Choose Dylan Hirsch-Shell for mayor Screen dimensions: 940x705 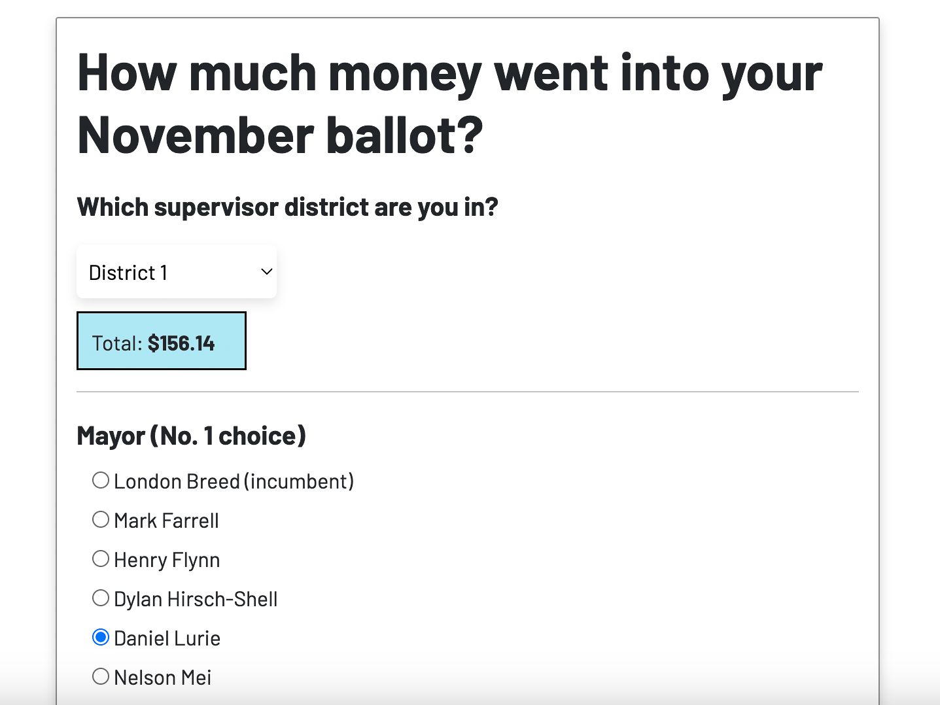[101, 598]
